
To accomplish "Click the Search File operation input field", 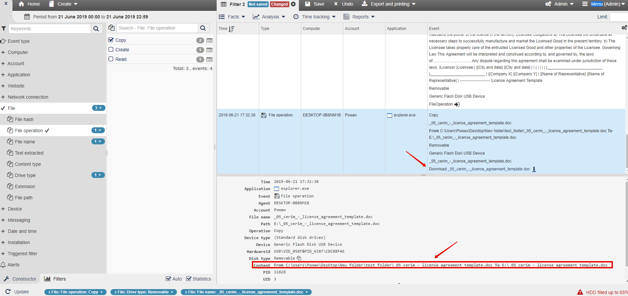I will tap(157, 28).
